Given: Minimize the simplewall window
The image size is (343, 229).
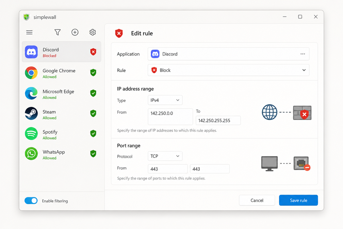Looking at the screenshot, I should pyautogui.click(x=284, y=17).
